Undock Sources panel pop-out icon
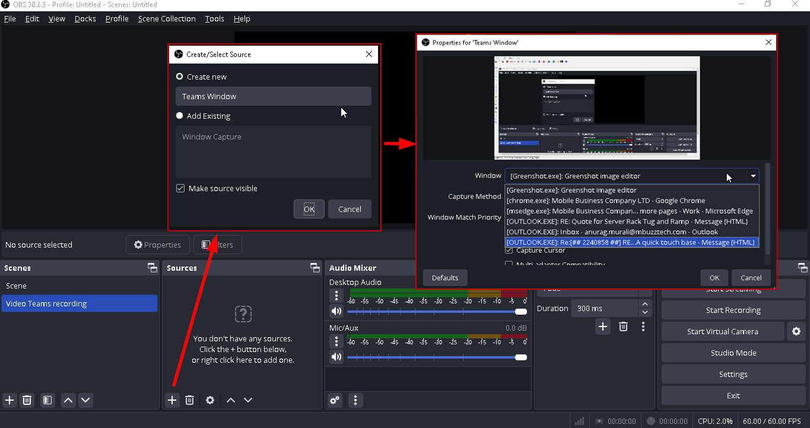The height and width of the screenshot is (428, 810). 315,268
